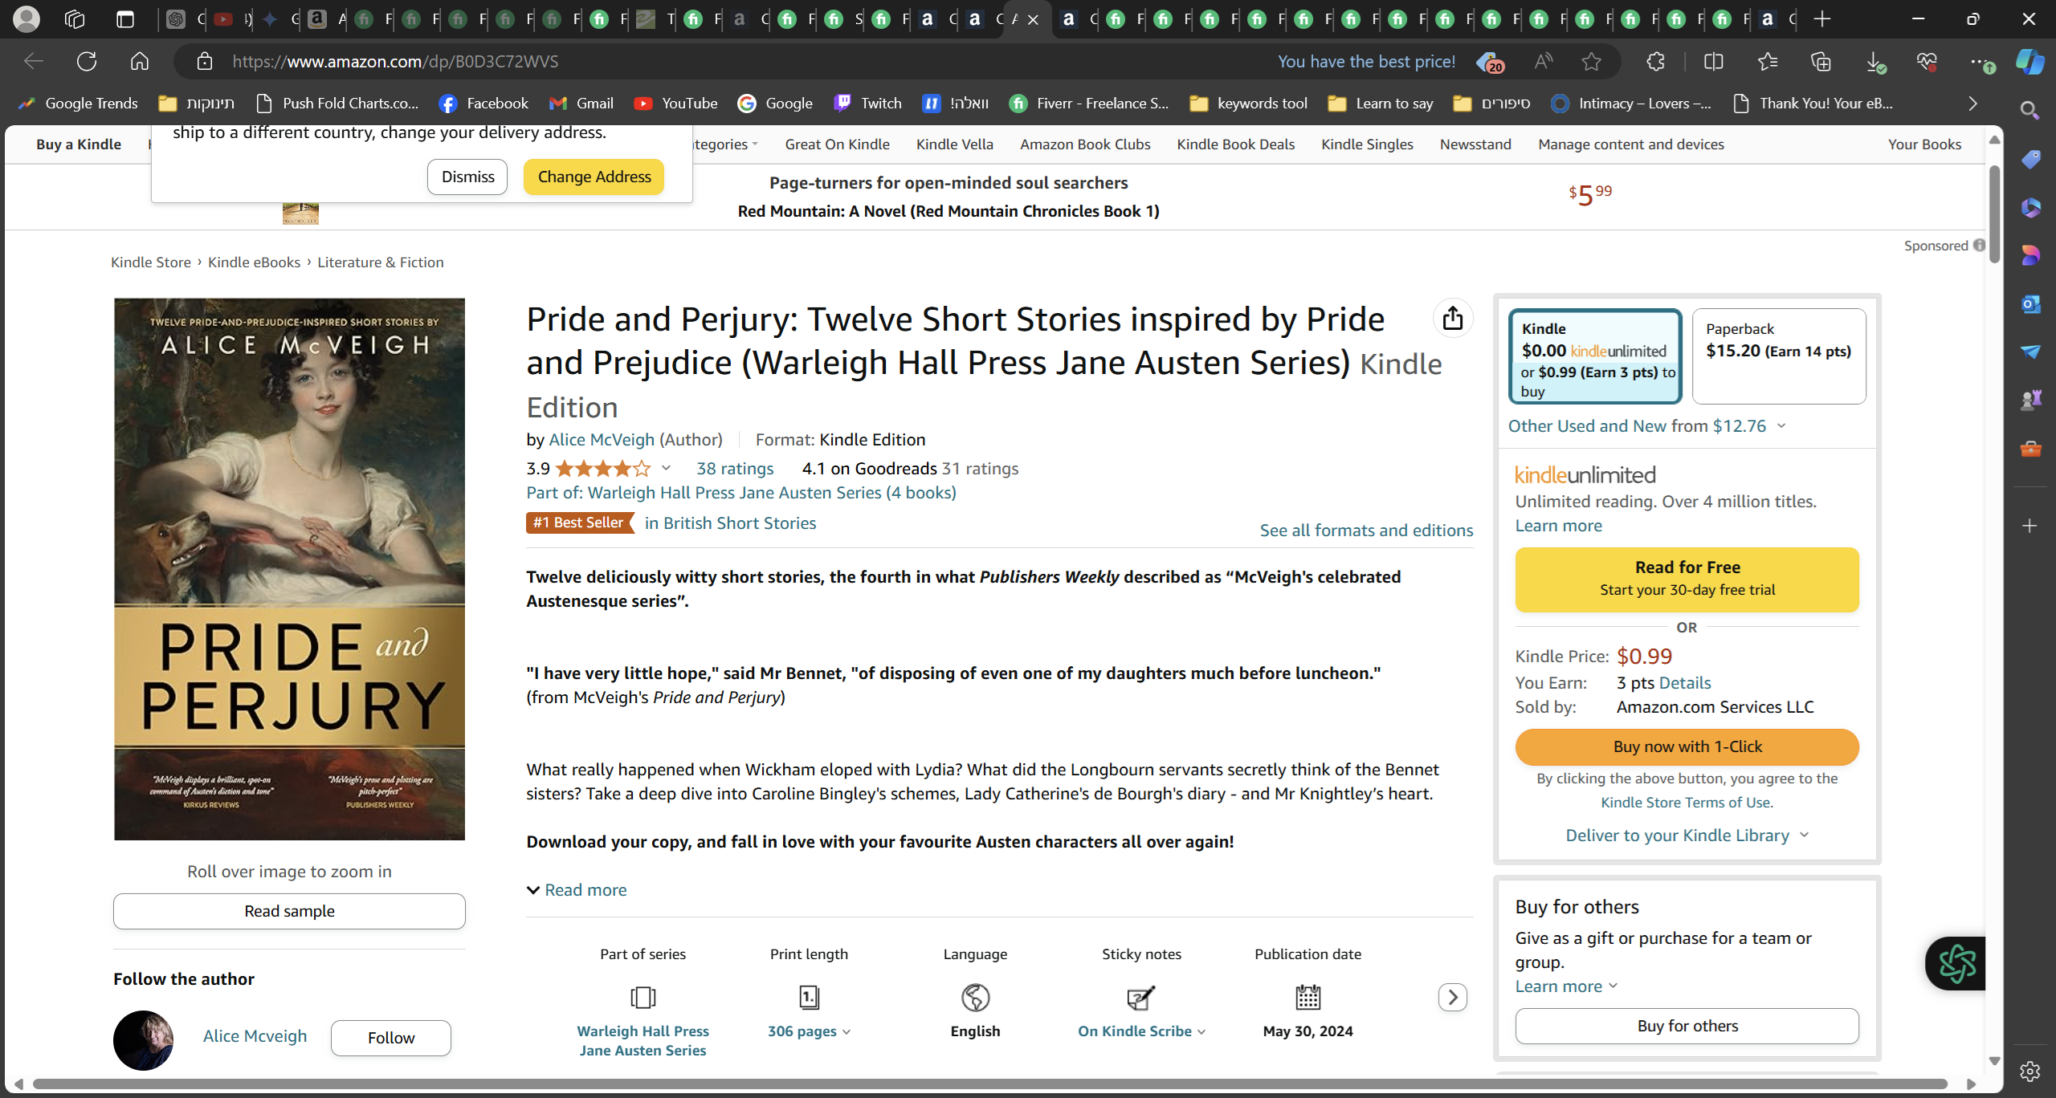Add this page to favorites with the star
The height and width of the screenshot is (1098, 2056).
pyautogui.click(x=1591, y=61)
